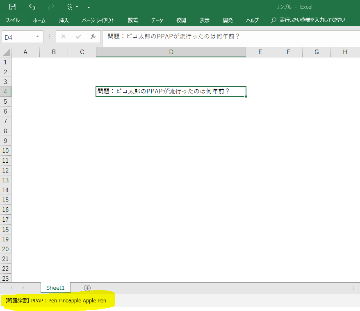The height and width of the screenshot is (311, 360).
Task: Select row 17 header
Action: click(x=5, y=220)
